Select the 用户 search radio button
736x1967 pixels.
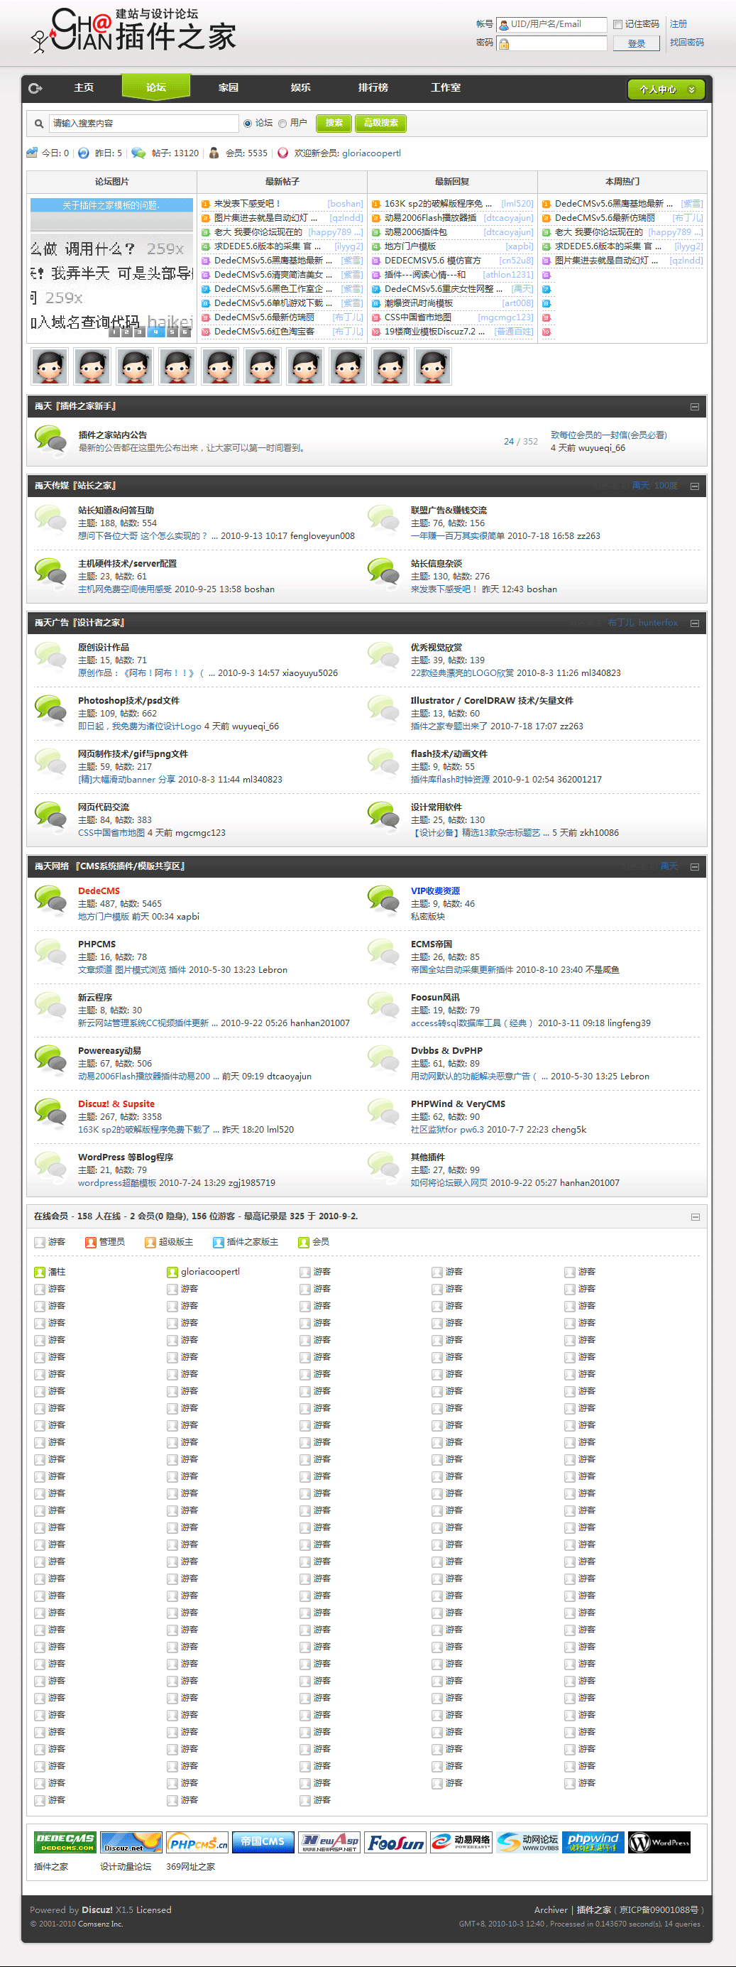pyautogui.click(x=282, y=123)
